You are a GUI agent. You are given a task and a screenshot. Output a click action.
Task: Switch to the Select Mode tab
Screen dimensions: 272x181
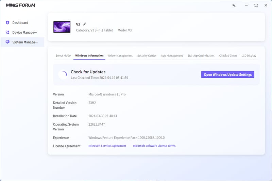point(63,56)
